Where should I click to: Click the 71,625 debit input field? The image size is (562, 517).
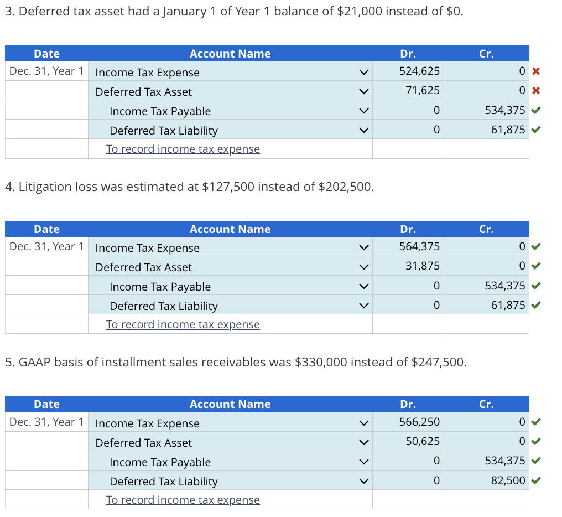point(408,91)
